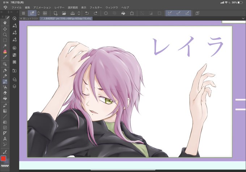The image size is (246, 172).
Task: Click the red main color swatch
Action: pos(3,158)
